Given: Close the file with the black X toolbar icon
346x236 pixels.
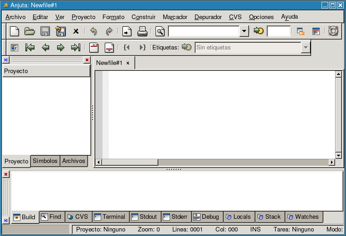Looking at the screenshot, I should pyautogui.click(x=76, y=31).
